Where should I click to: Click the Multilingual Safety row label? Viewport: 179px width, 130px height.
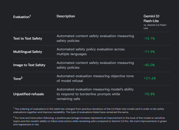[x=28, y=52]
